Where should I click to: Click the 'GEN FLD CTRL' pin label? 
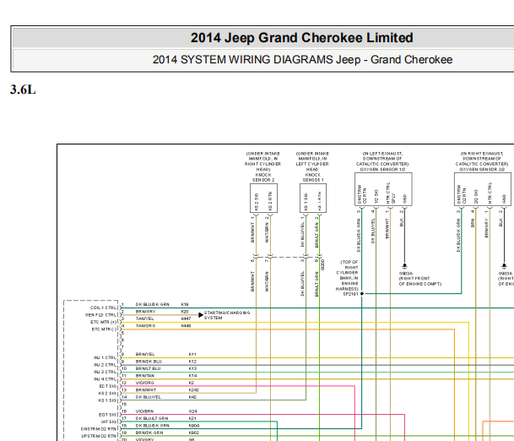tap(100, 315)
